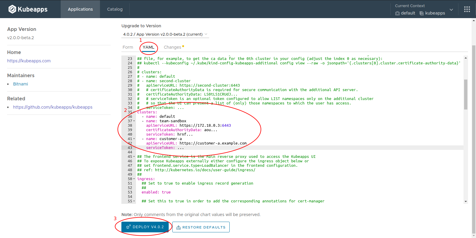Go to Catalog in top navigation
The height and width of the screenshot is (238, 476).
[x=115, y=9]
